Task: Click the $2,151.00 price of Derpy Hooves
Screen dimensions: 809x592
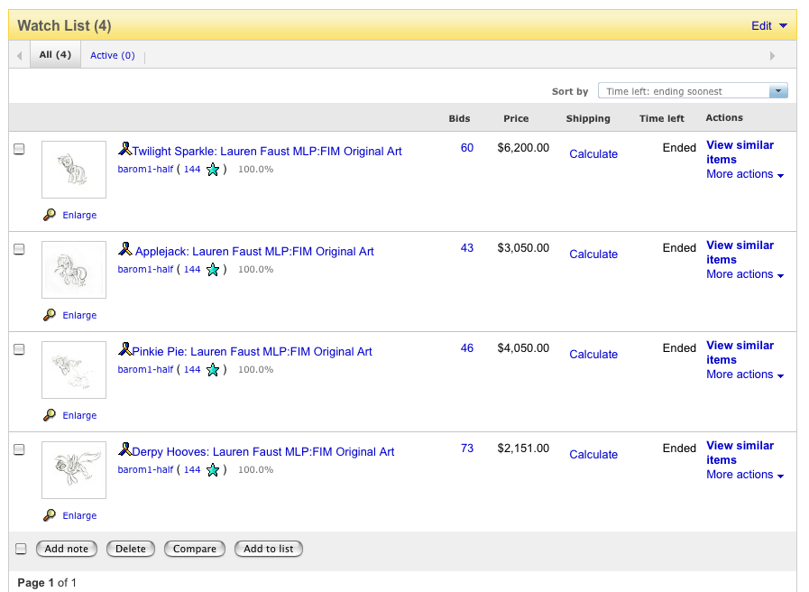Action: point(523,448)
